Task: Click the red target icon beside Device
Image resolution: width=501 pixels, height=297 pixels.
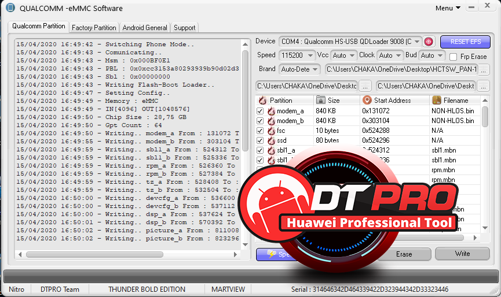Action: (429, 42)
